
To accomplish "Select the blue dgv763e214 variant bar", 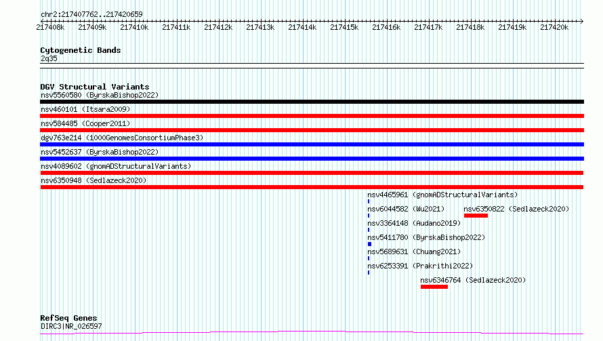I will 312,144.
